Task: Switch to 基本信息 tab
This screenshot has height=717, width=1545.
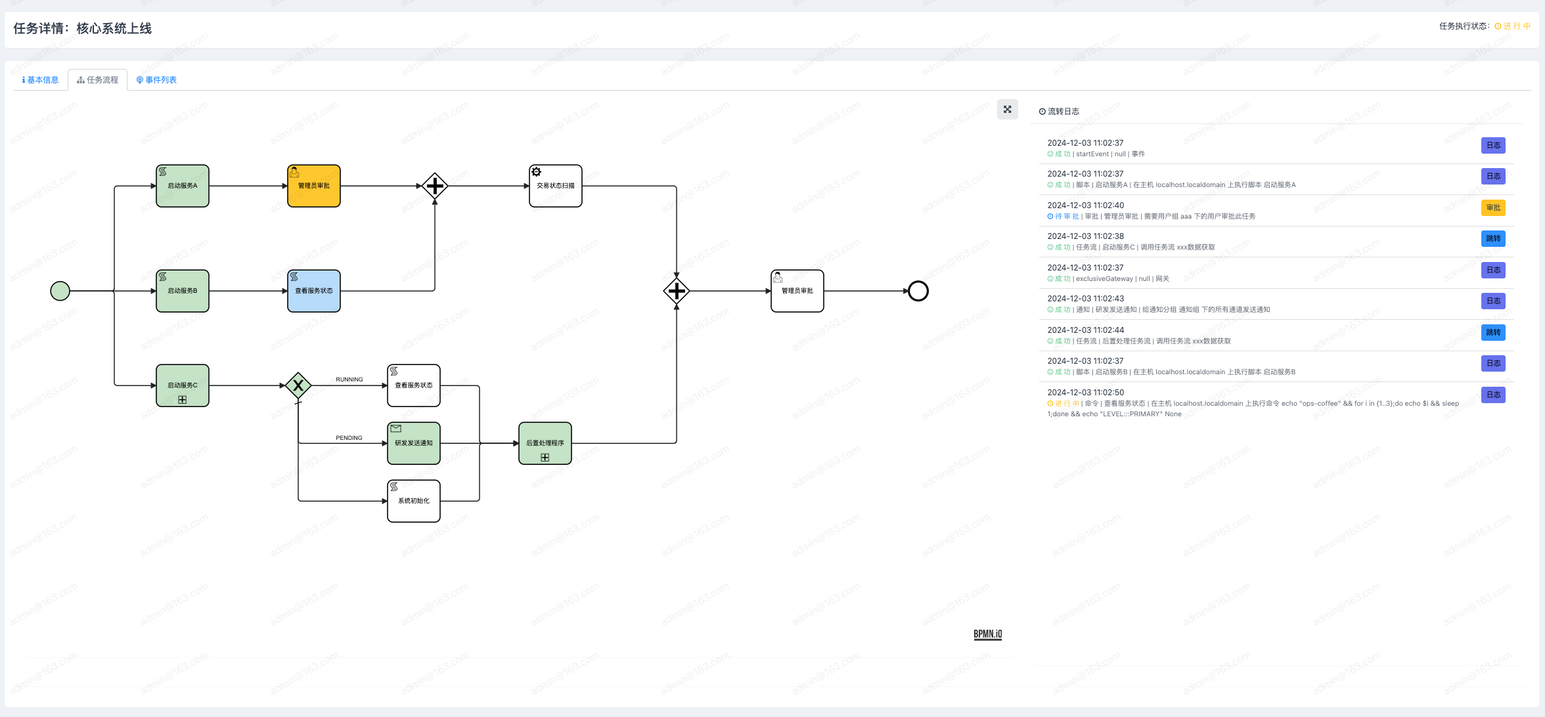Action: 41,80
